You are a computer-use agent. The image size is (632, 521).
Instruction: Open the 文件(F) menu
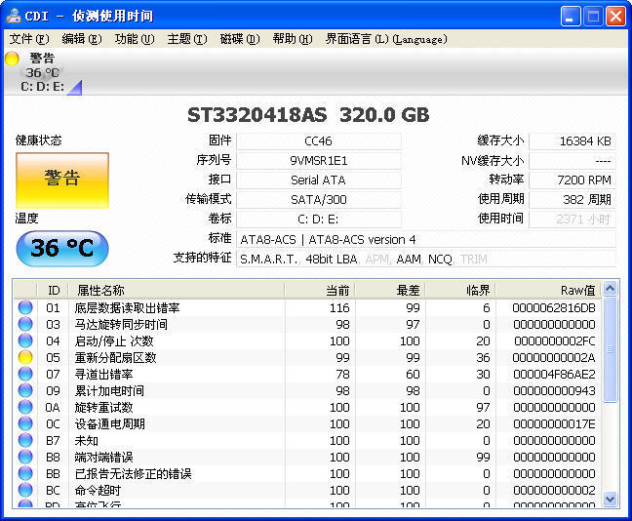tap(28, 39)
